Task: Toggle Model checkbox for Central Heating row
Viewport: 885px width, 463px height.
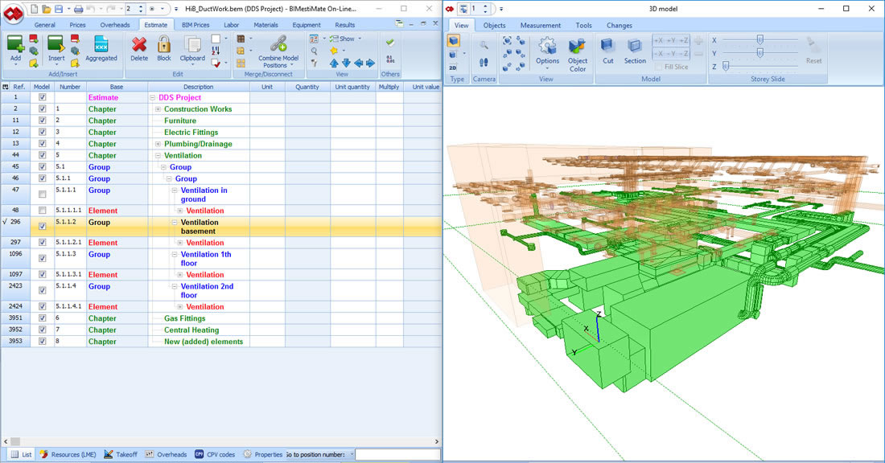Action: tap(43, 330)
